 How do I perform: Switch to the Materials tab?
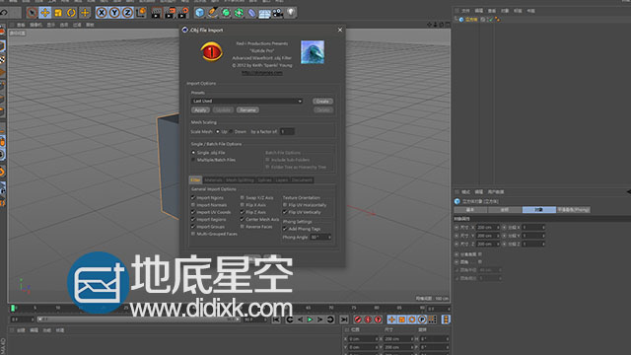213,179
